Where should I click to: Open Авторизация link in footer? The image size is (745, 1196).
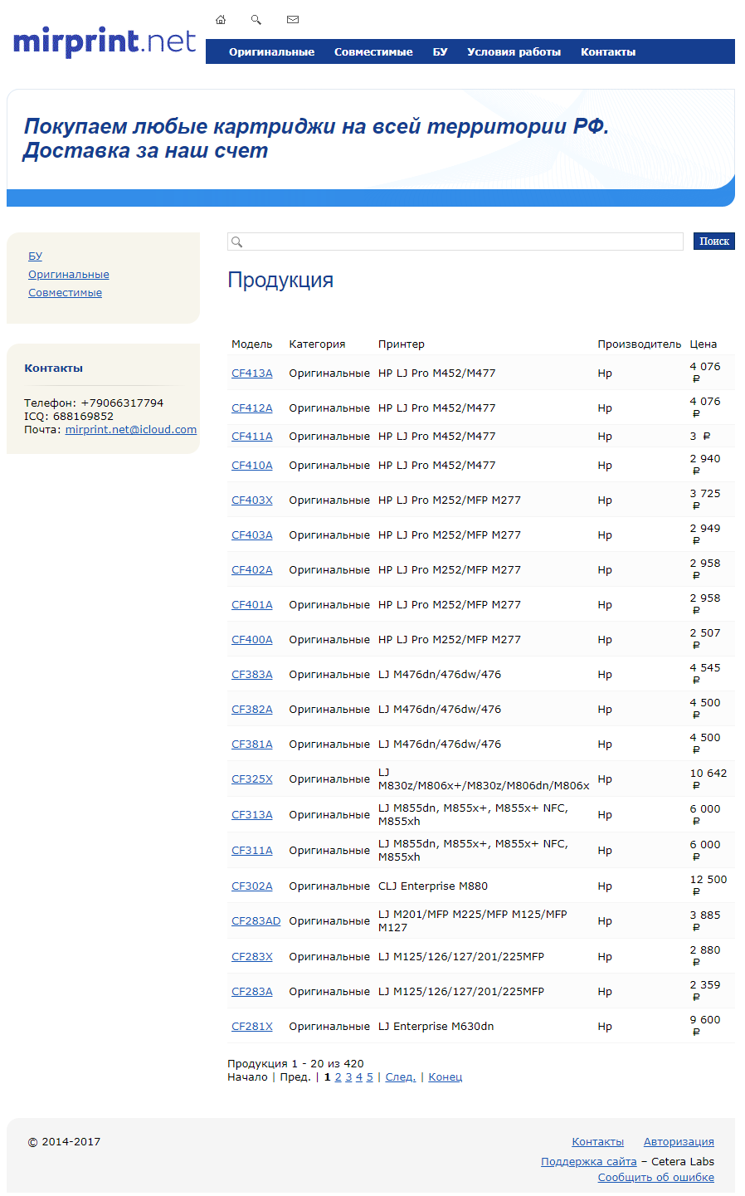[x=679, y=1142]
